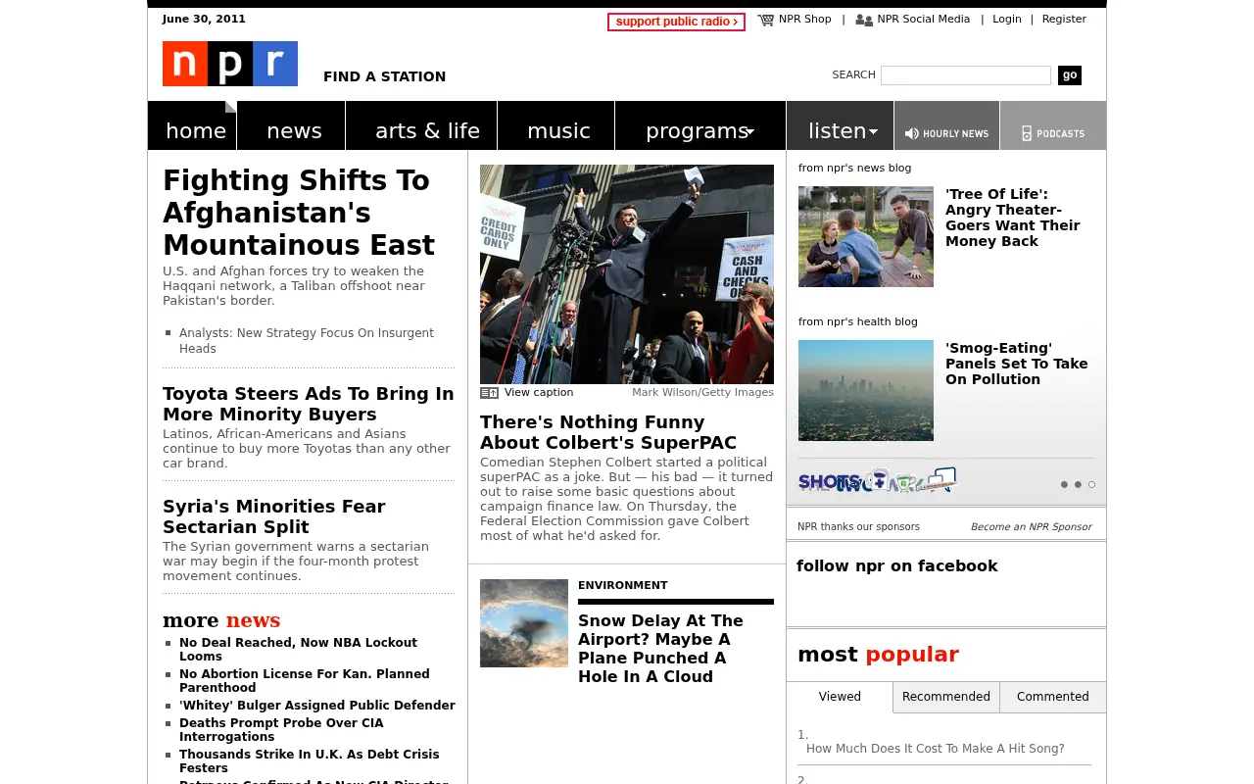The image size is (1254, 784).
Task: Click the search go button
Action: [x=1070, y=75]
